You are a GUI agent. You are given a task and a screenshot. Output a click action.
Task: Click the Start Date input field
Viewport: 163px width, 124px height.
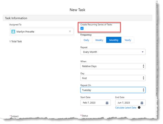(x=96, y=103)
